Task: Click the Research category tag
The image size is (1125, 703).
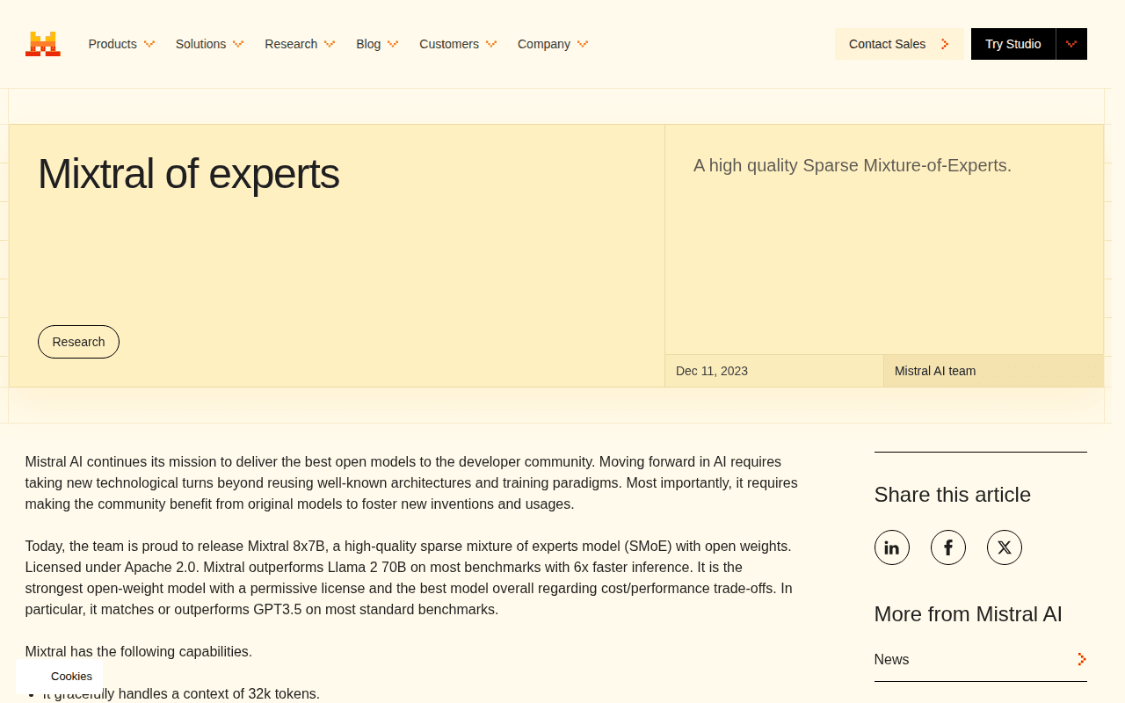Action: click(x=78, y=342)
